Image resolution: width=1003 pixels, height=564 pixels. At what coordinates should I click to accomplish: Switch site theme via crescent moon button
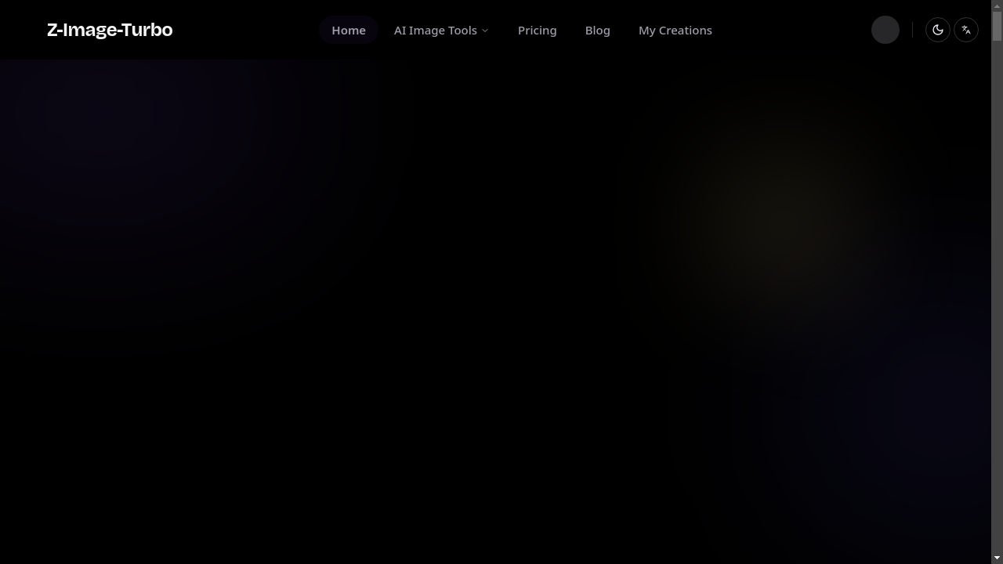click(x=937, y=30)
